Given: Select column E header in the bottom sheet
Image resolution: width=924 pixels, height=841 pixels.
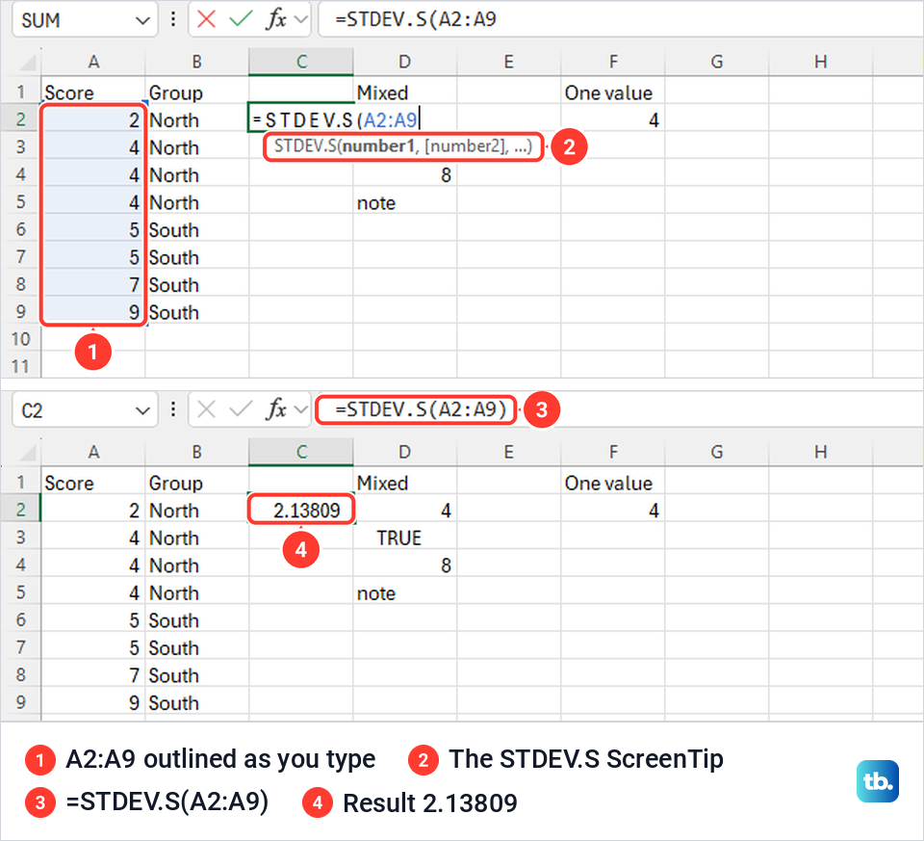Looking at the screenshot, I should click(508, 453).
